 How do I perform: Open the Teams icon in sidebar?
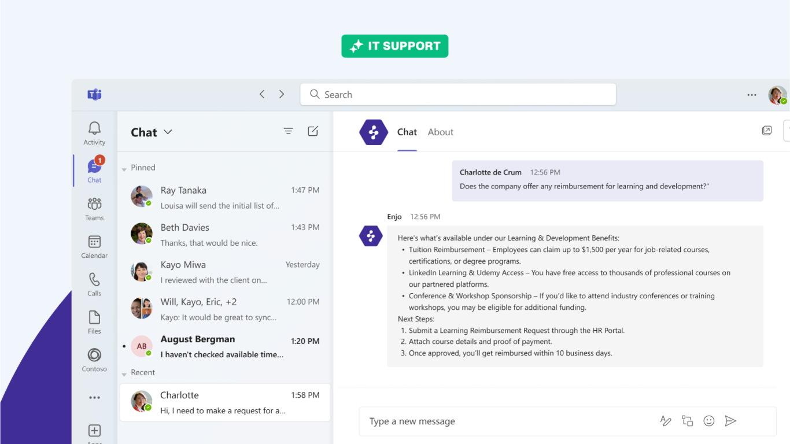(x=94, y=204)
